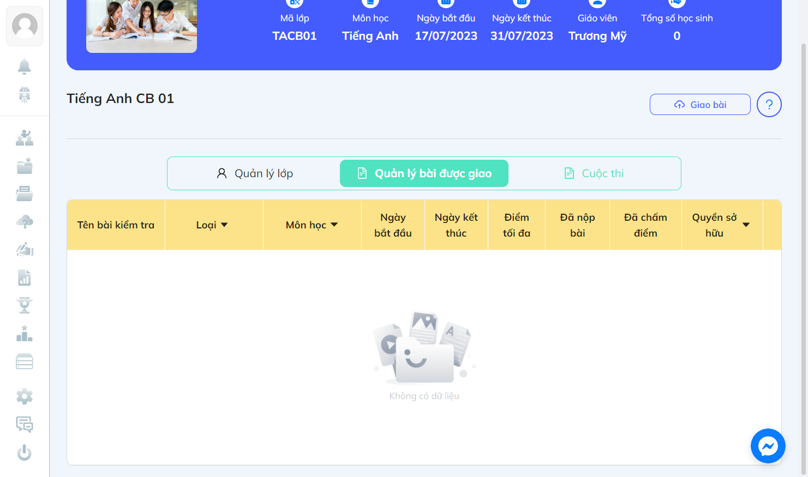
Task: Click the Đã nộp bài column header
Action: pyautogui.click(x=577, y=225)
